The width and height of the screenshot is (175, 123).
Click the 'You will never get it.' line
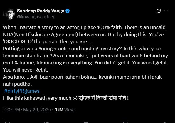pyautogui.click(x=26, y=70)
